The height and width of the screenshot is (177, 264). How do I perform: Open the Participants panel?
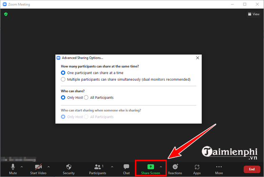point(98,169)
